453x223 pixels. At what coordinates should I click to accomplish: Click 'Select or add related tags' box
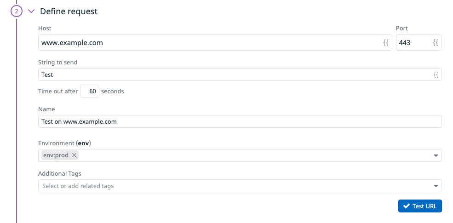point(240,186)
